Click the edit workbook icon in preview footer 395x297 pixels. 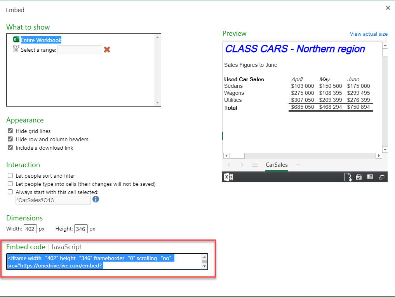pos(358,177)
